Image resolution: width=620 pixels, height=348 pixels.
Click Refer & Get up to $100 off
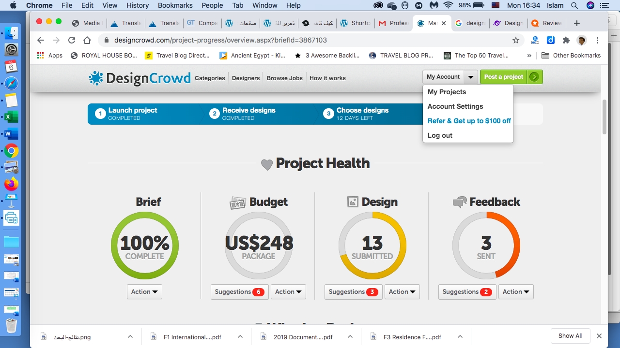[469, 121]
